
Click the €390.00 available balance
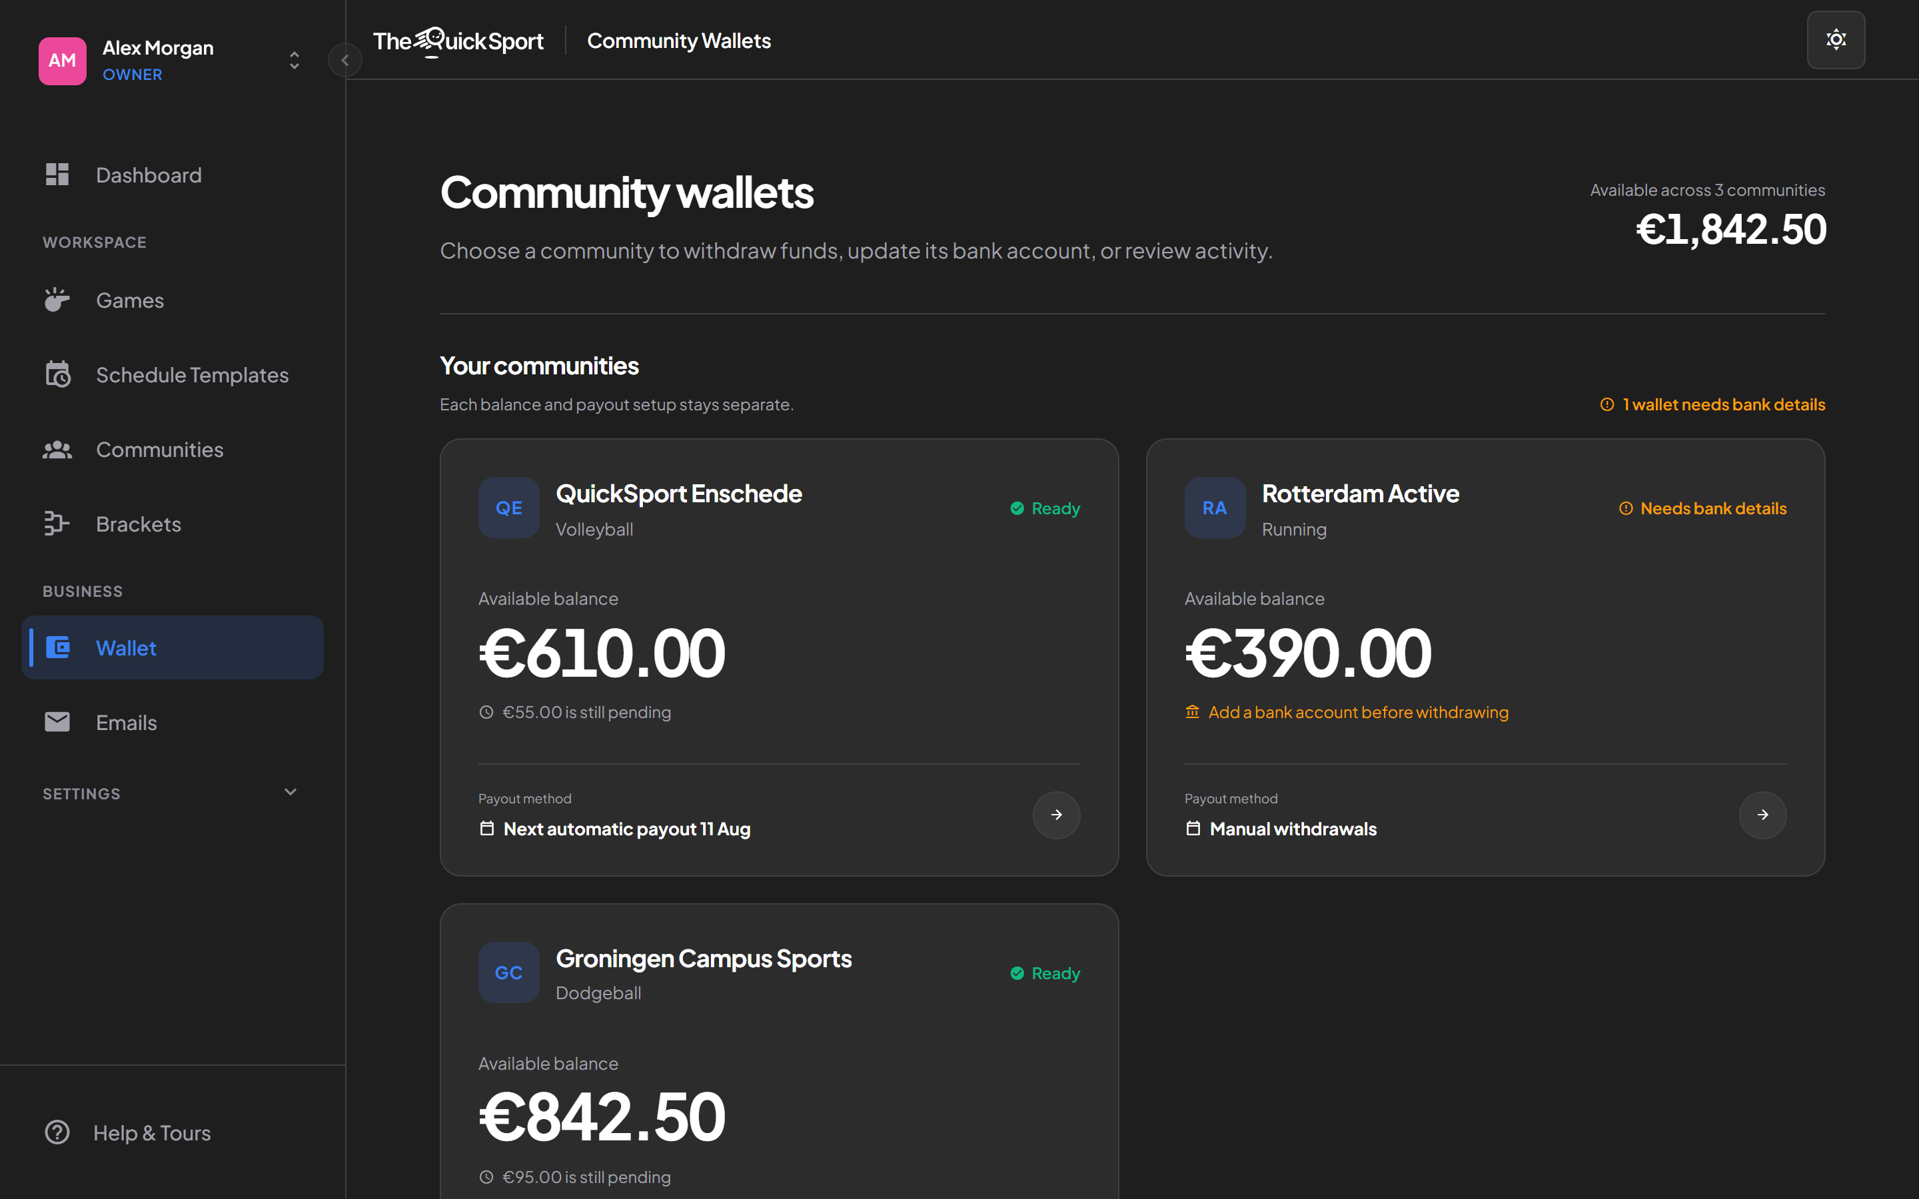[x=1307, y=653]
